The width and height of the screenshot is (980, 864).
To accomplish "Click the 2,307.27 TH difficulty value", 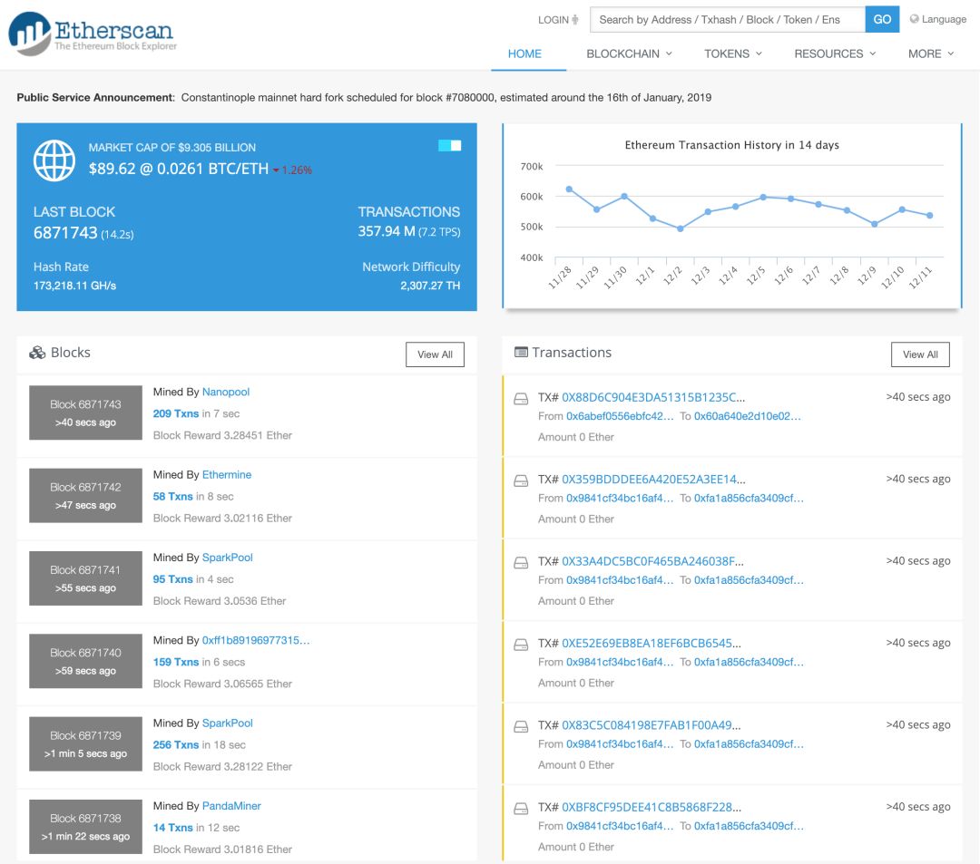I will pos(430,286).
